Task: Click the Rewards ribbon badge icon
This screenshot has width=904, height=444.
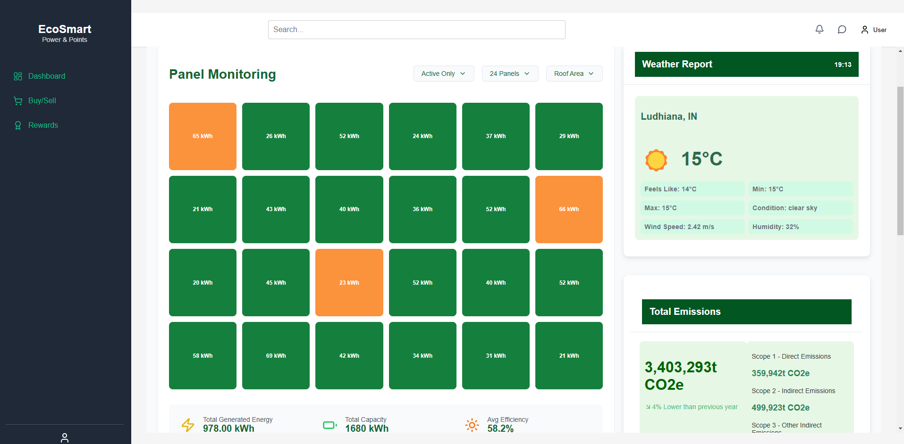Action: pyautogui.click(x=18, y=125)
